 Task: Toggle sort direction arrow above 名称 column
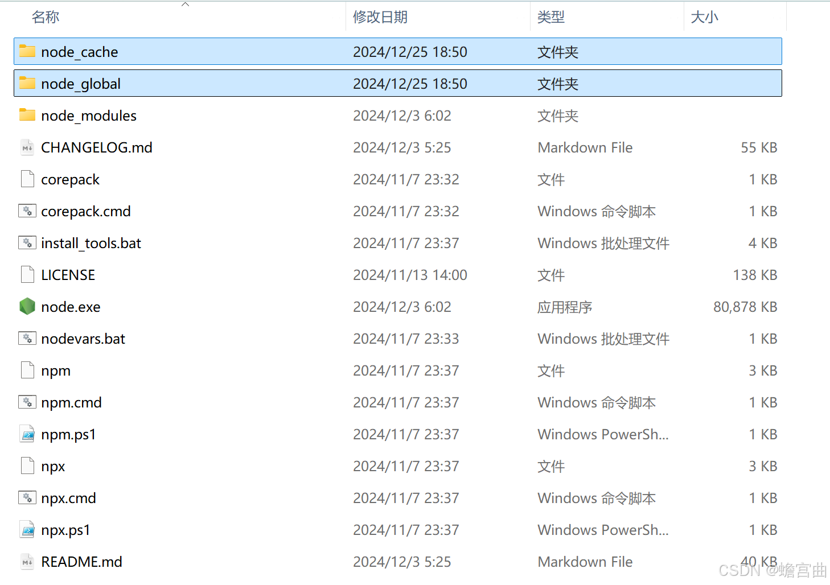pyautogui.click(x=185, y=5)
